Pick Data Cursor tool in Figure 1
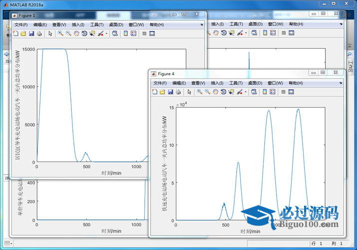The width and height of the screenshot is (357, 250). click(x=92, y=33)
